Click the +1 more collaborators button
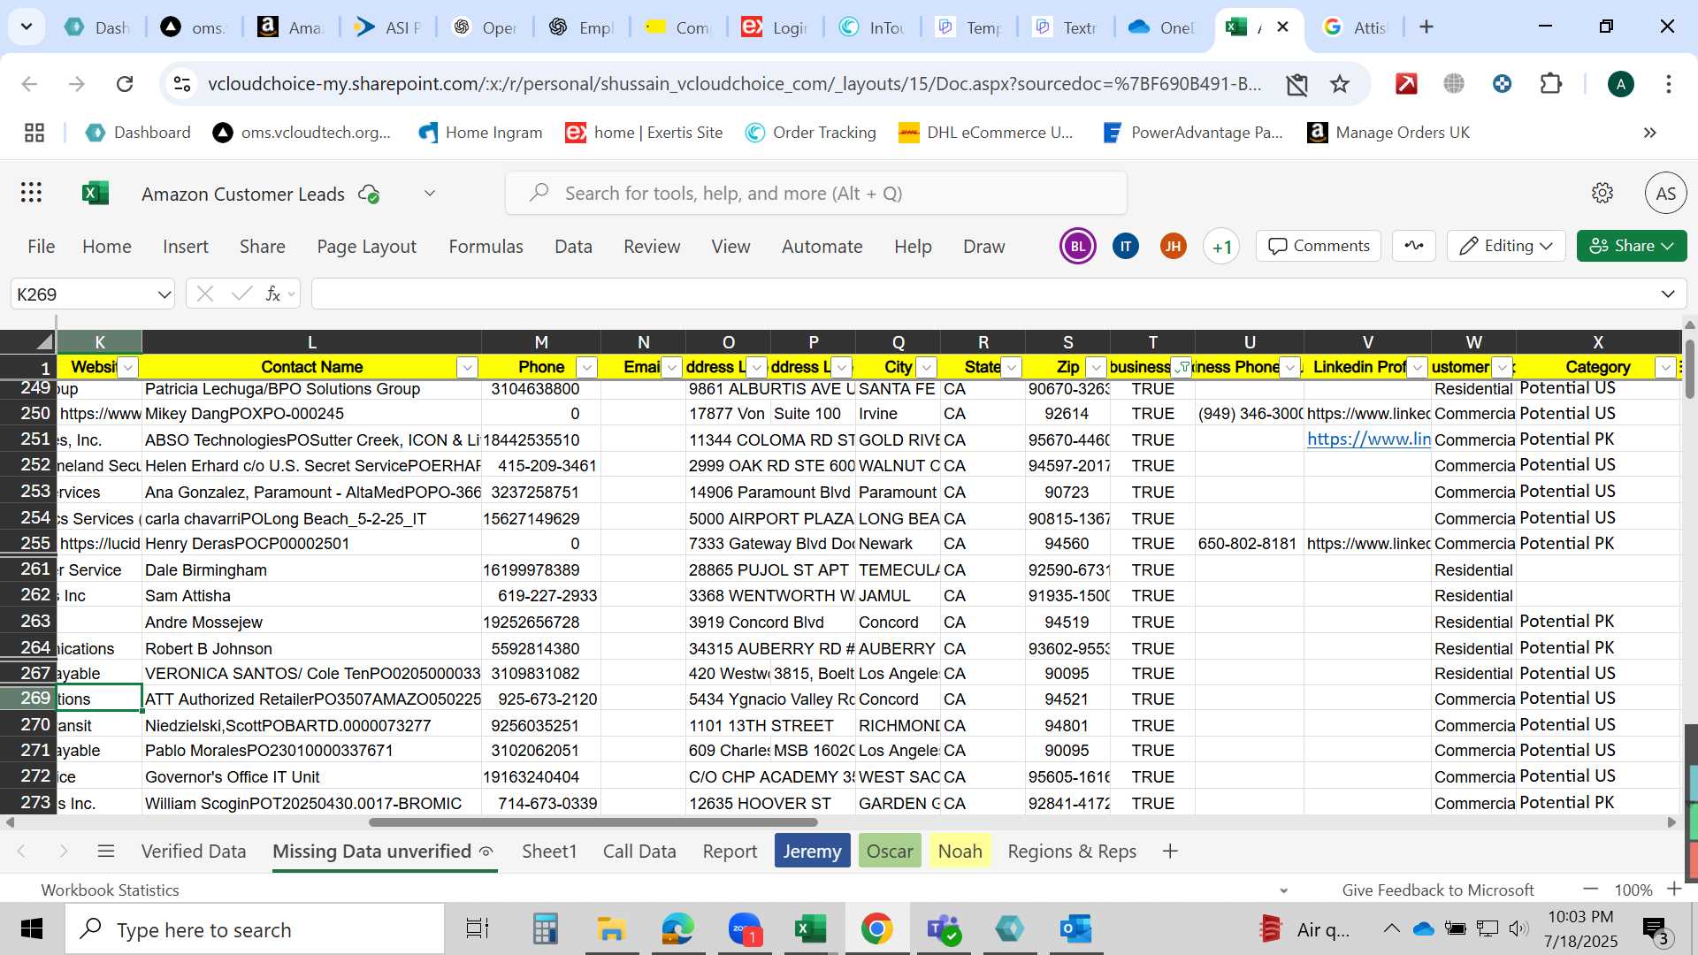Screen dimensions: 1698x955 tap(1221, 247)
